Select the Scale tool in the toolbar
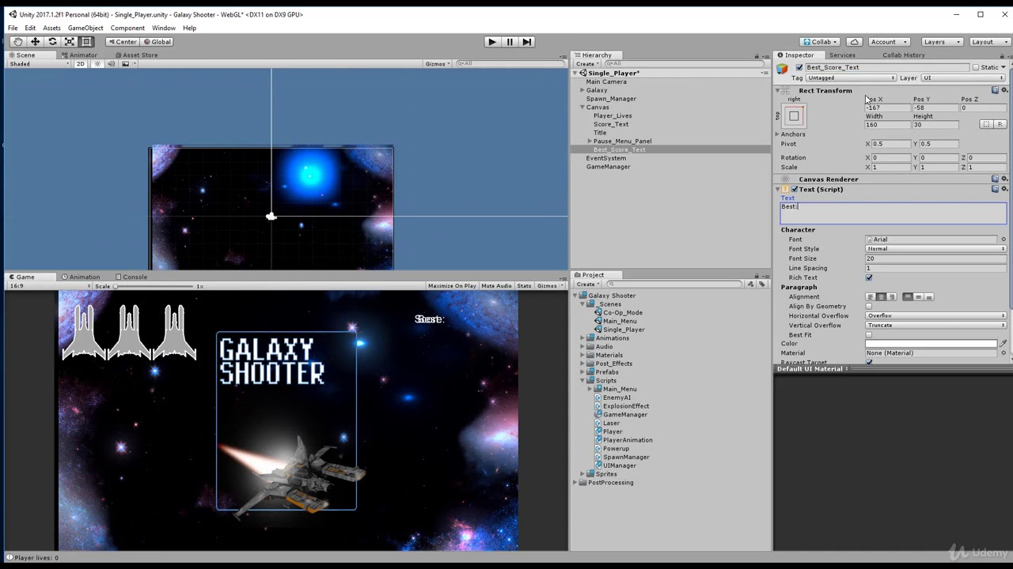This screenshot has height=569, width=1013. coord(70,42)
